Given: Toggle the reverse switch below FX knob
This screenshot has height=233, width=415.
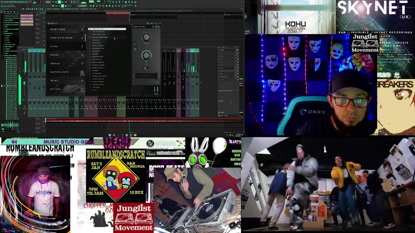Looking at the screenshot, I should (147, 68).
